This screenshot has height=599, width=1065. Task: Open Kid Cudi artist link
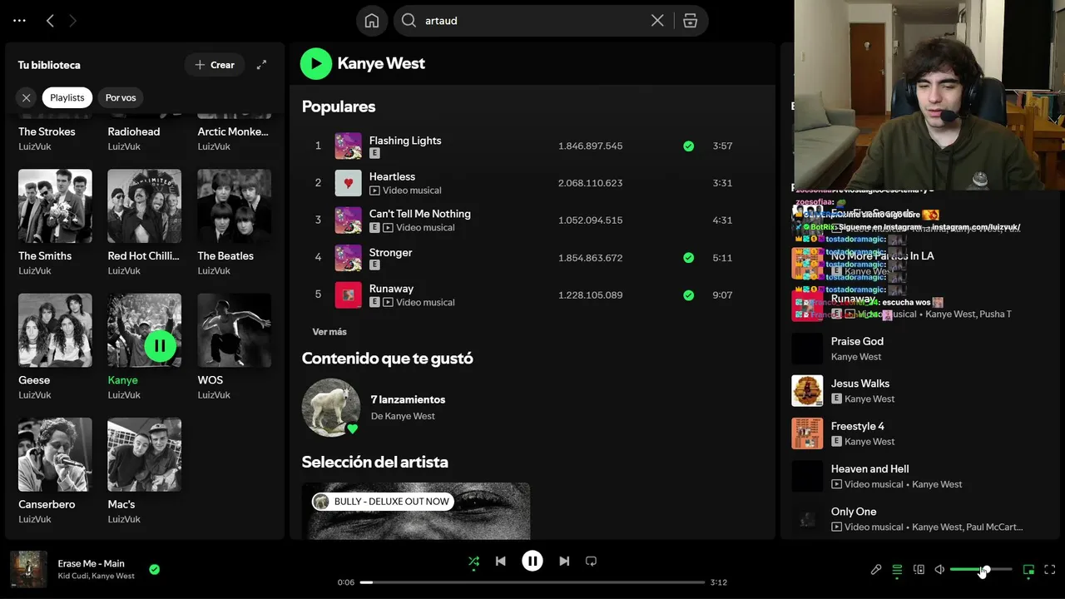pos(72,576)
